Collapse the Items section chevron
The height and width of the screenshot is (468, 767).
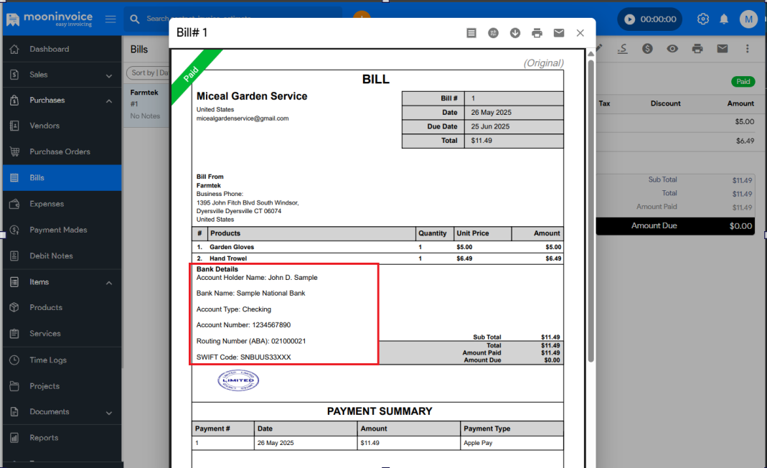click(109, 283)
